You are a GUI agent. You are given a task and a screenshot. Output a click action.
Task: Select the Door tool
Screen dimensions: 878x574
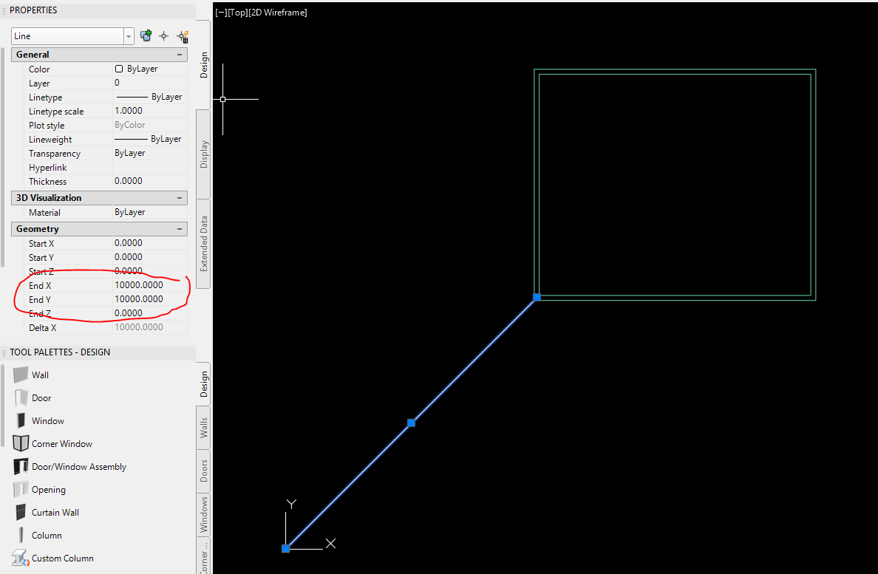(x=41, y=397)
